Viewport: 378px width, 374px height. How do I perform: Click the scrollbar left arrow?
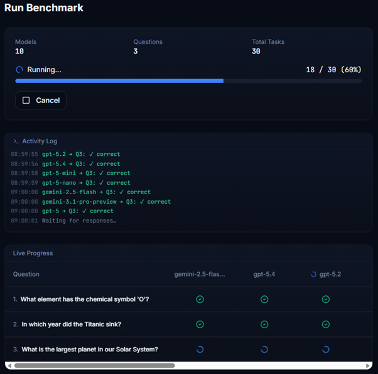pyautogui.click(x=9, y=366)
